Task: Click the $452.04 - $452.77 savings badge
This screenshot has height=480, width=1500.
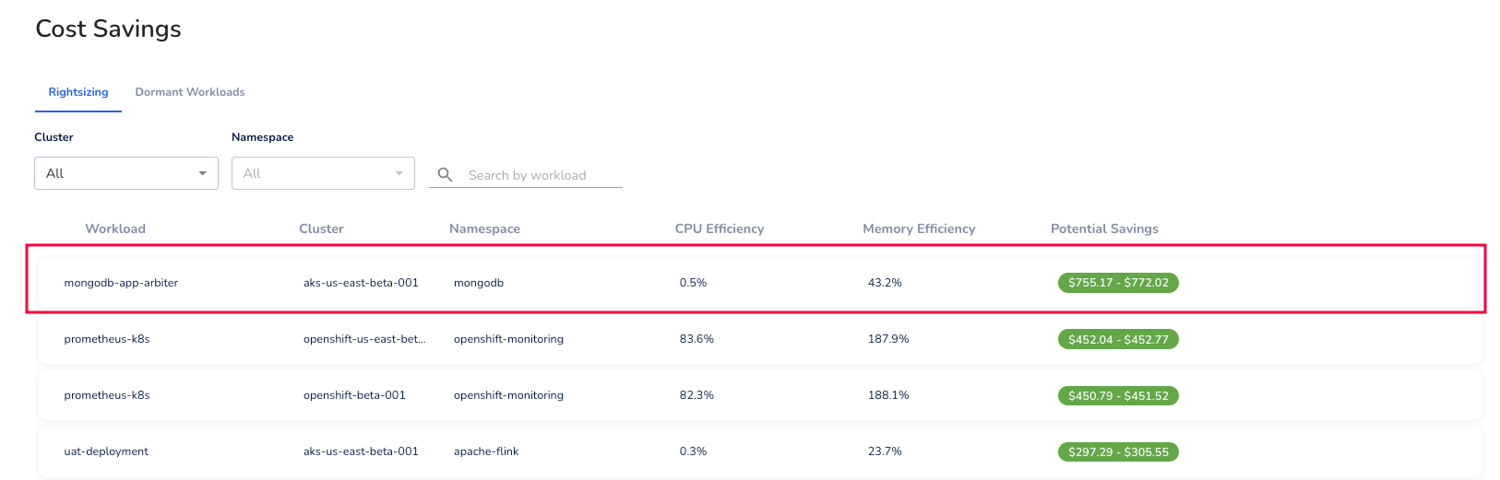Action: pos(1118,339)
